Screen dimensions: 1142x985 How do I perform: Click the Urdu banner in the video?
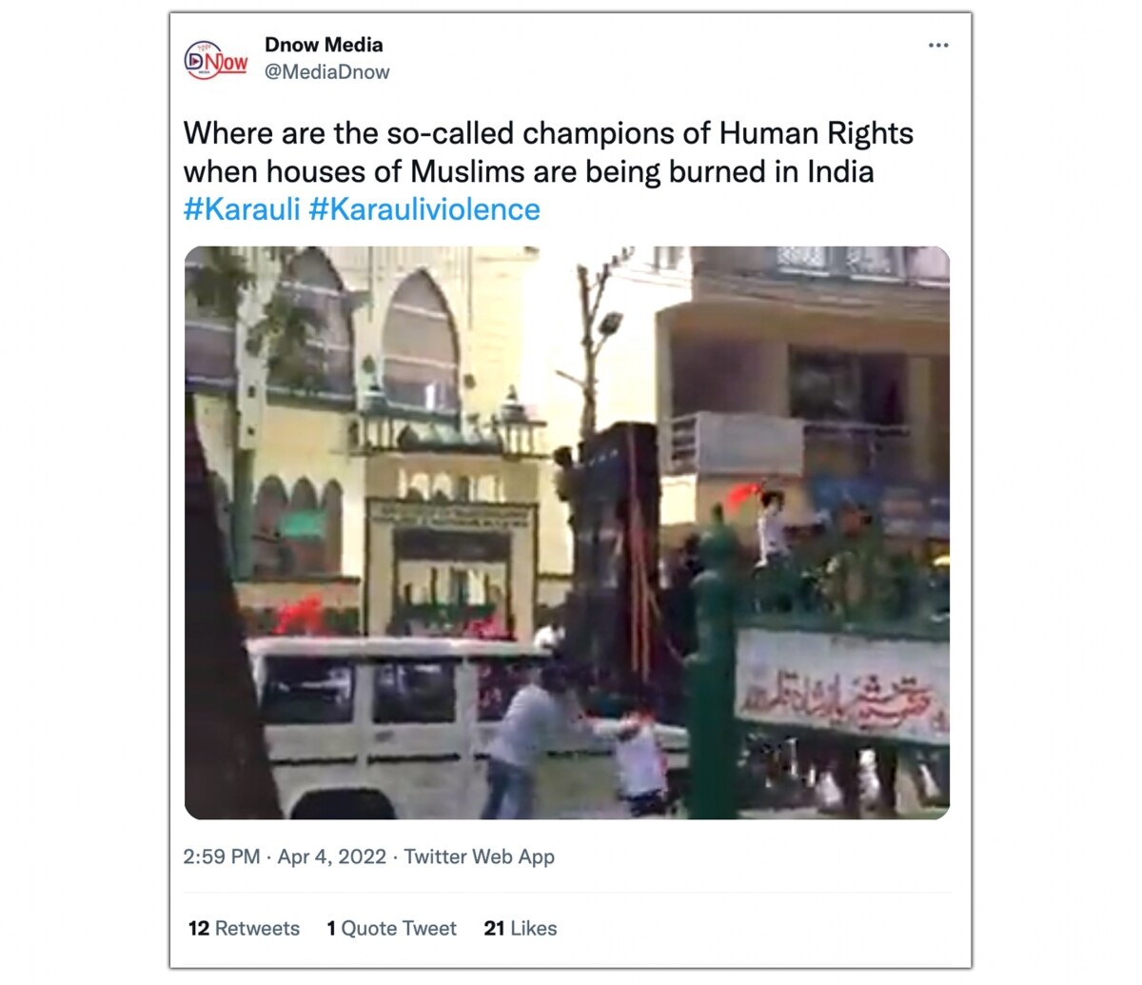843,685
